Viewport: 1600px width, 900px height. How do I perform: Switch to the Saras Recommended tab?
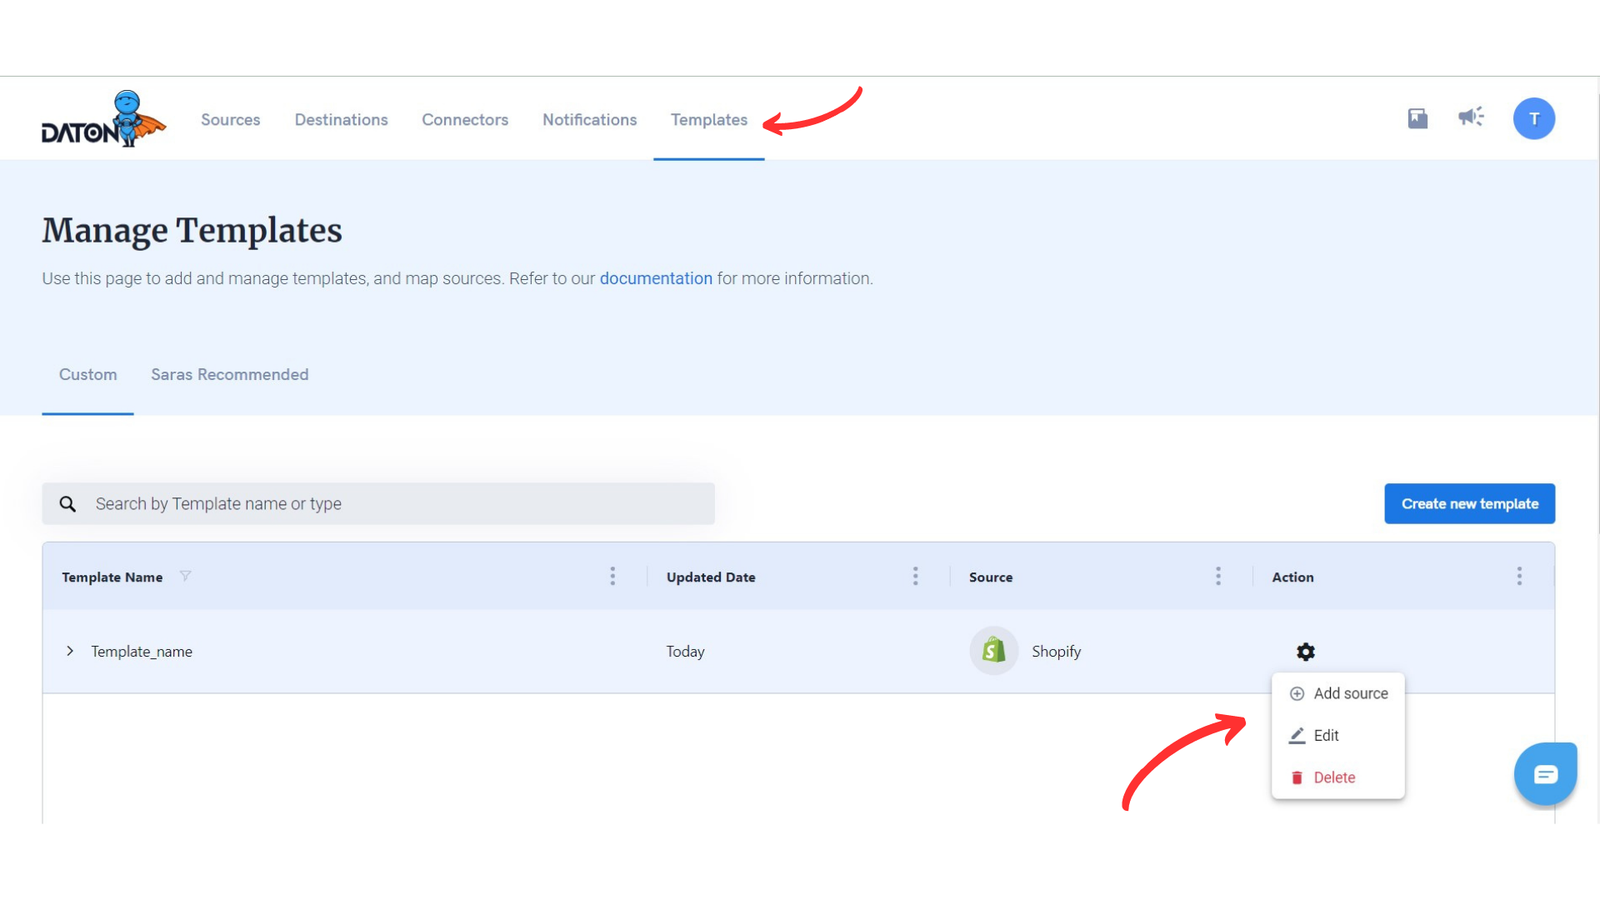229,375
